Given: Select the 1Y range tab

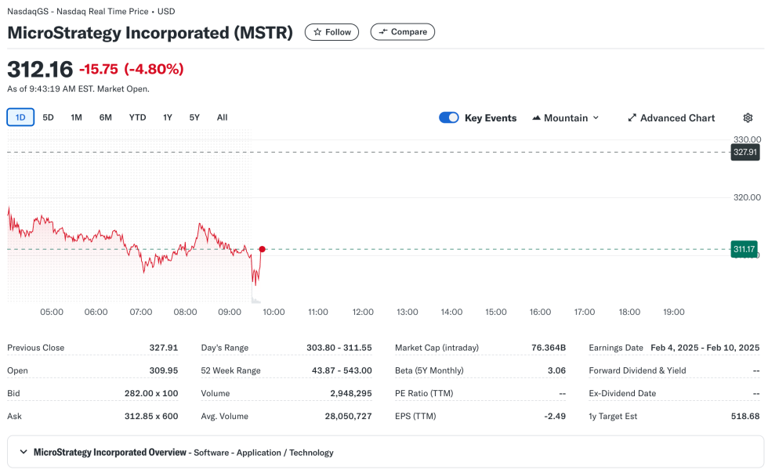Looking at the screenshot, I should point(166,117).
